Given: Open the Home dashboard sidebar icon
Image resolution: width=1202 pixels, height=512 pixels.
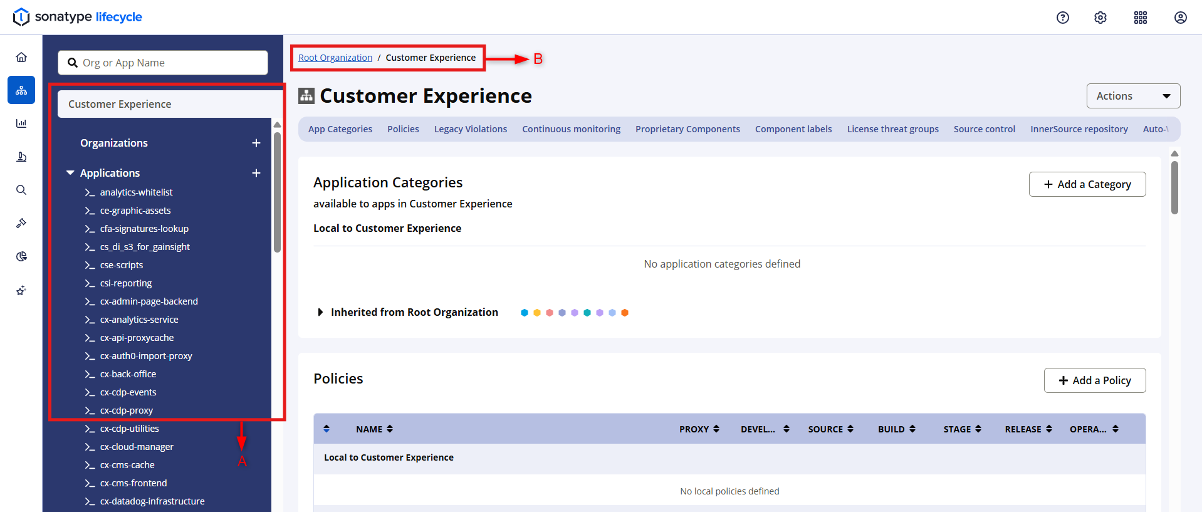Looking at the screenshot, I should point(21,57).
